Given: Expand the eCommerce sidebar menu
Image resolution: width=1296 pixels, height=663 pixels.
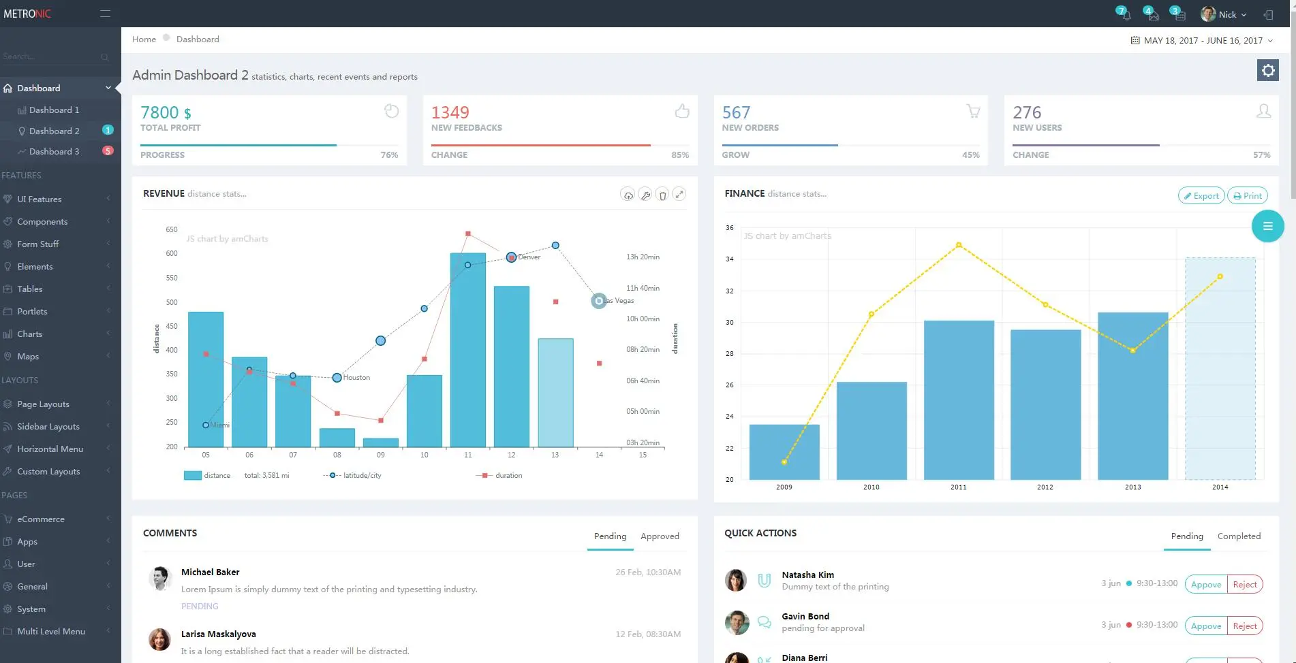Looking at the screenshot, I should 61,519.
